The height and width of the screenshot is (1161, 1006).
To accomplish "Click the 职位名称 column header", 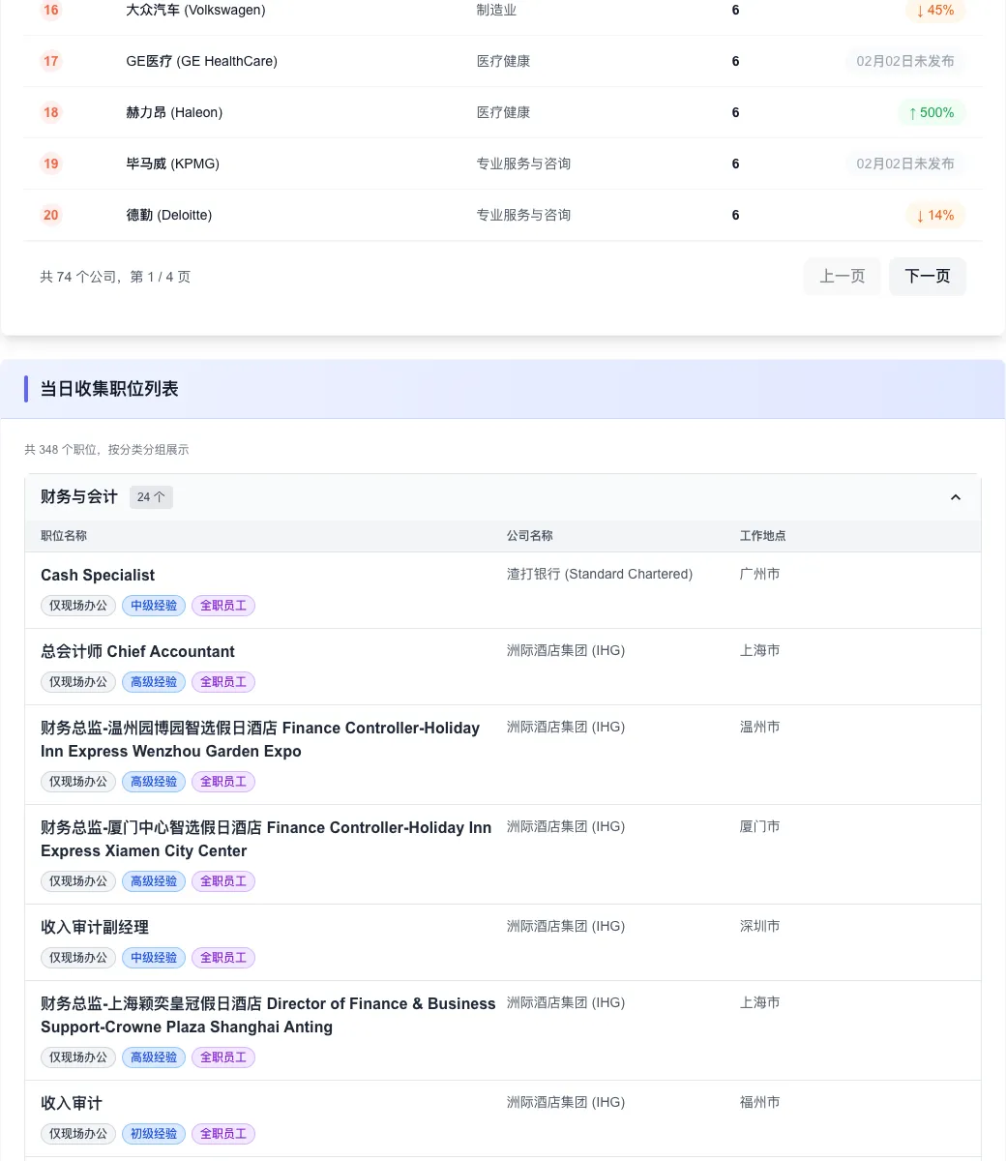I will pos(64,536).
